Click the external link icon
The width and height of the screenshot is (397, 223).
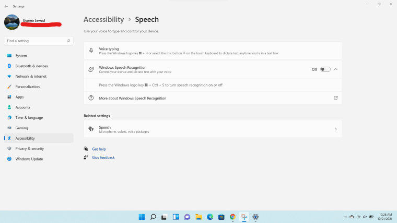336,98
